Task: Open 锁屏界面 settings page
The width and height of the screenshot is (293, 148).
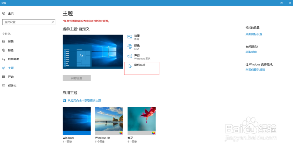Action: [13, 59]
